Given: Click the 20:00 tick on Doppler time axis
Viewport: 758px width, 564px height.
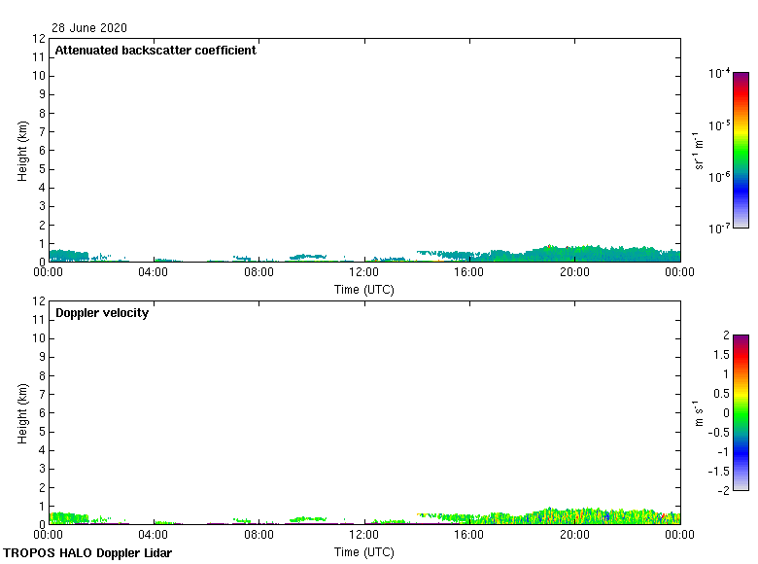Looking at the screenshot, I should (574, 536).
